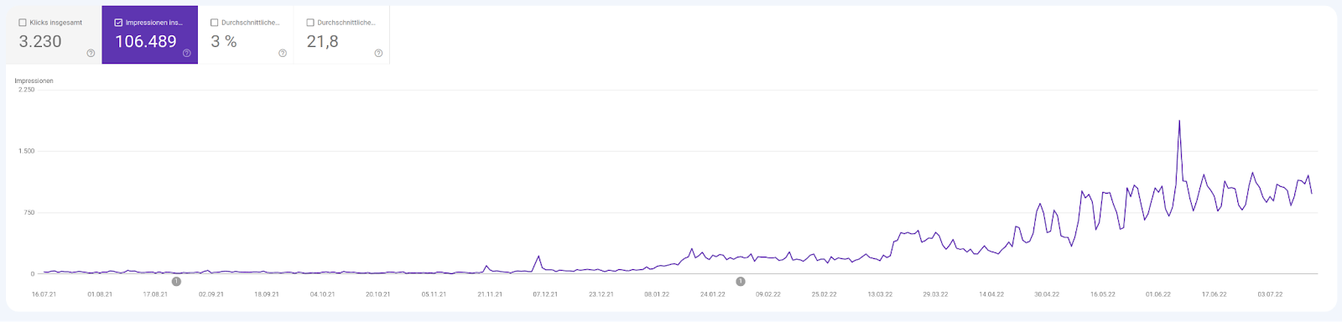Select the 21,8 average metric value
The image size is (1342, 322).
323,41
